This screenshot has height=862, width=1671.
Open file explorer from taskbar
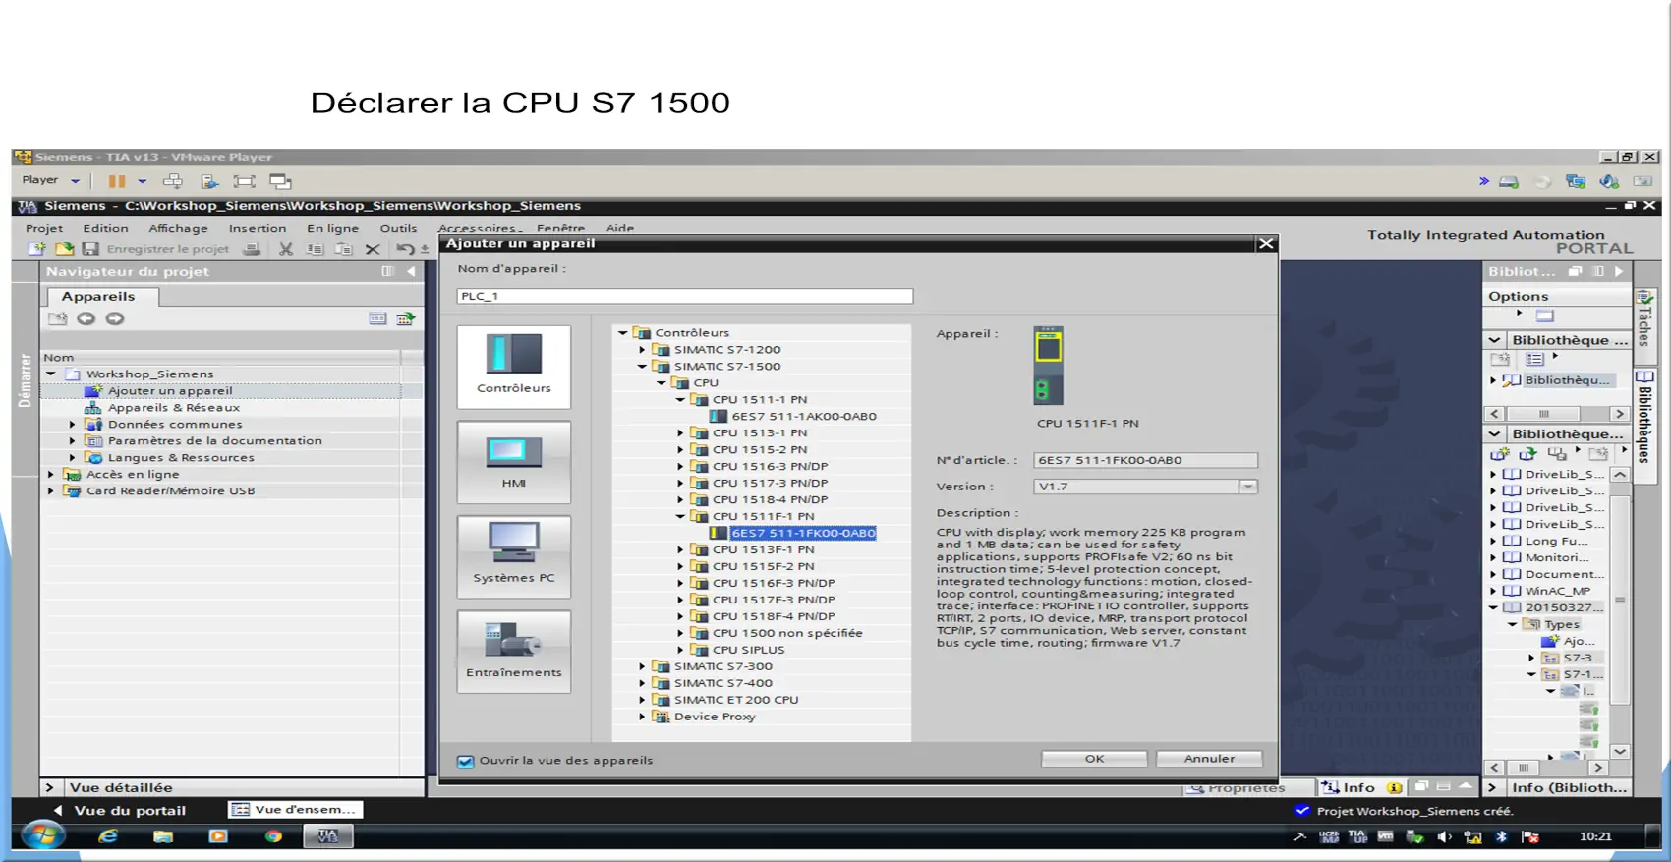pos(163,836)
